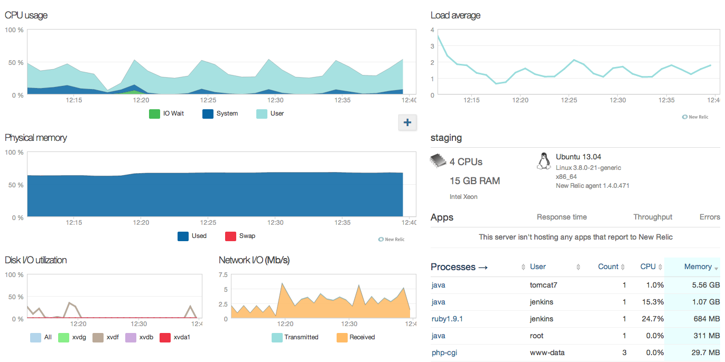725x362 pixels.
Task: Click the Network I/O (Mb/s) chart title
Action: 254,260
